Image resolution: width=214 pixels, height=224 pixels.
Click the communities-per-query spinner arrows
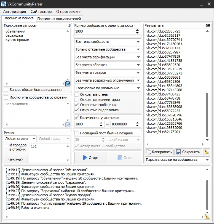137,31
